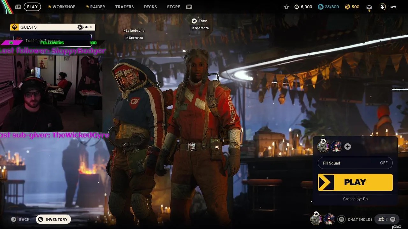This screenshot has width=408, height=229.
Task: Add a squad member with the plus icon
Action: [x=348, y=146]
